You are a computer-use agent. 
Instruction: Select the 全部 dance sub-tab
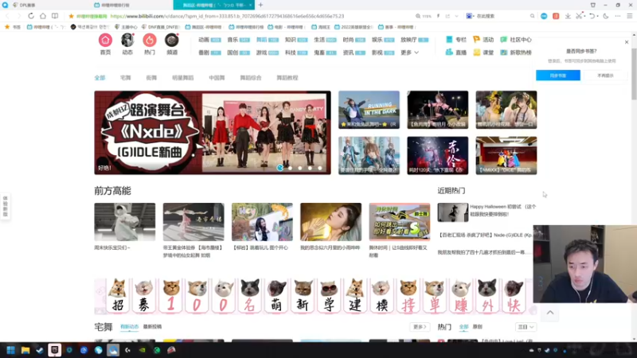pos(100,77)
